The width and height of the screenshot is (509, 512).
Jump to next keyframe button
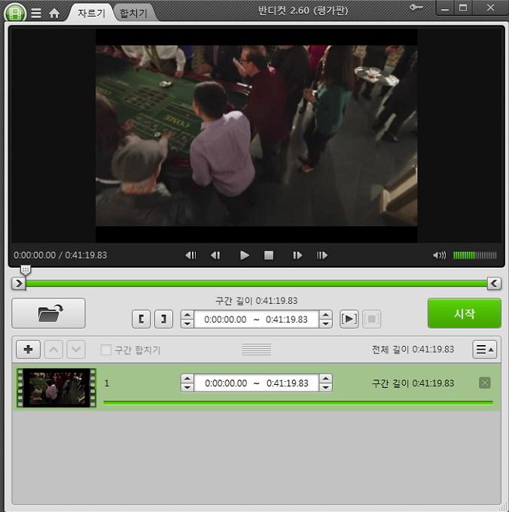tap(322, 255)
